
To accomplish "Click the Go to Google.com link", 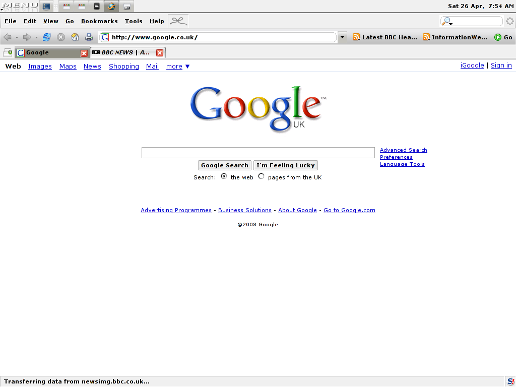I will tap(350, 210).
